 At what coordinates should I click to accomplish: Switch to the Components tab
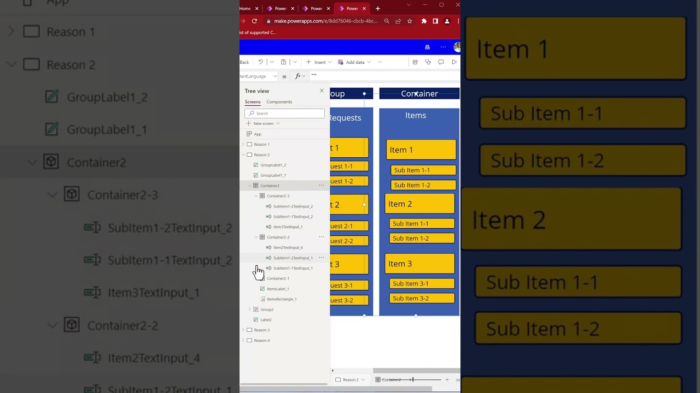pos(279,102)
